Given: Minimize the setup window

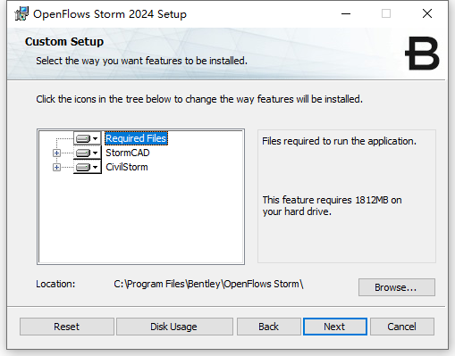Looking at the screenshot, I should (346, 13).
